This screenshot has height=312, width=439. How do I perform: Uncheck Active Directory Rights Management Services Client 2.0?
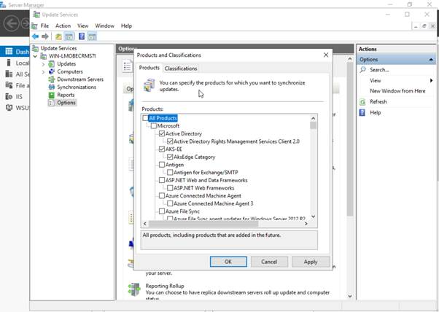[170, 141]
